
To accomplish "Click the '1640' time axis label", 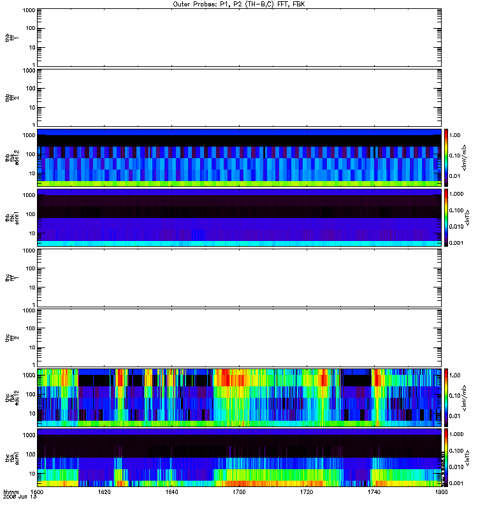I will [171, 492].
